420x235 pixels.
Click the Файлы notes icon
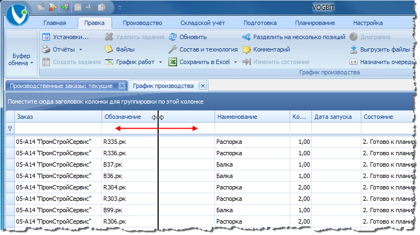click(x=109, y=49)
